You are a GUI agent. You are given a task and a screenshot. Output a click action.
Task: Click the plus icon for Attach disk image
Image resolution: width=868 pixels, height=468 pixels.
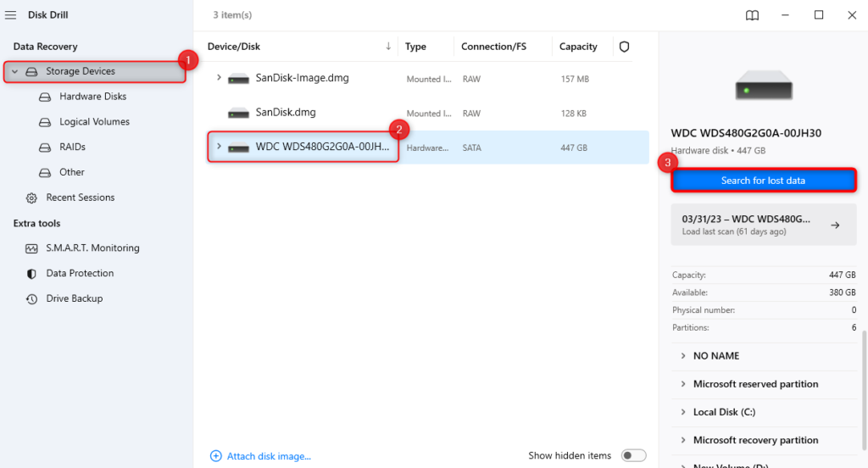215,456
